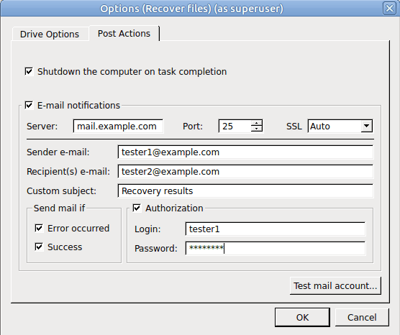Screen dimensions: 400x335
Task: Dismiss the dialog with Cancel
Action: click(x=362, y=318)
